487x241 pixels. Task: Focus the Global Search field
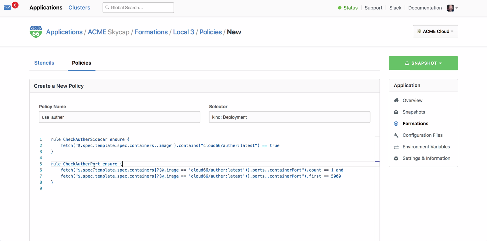pos(138,8)
